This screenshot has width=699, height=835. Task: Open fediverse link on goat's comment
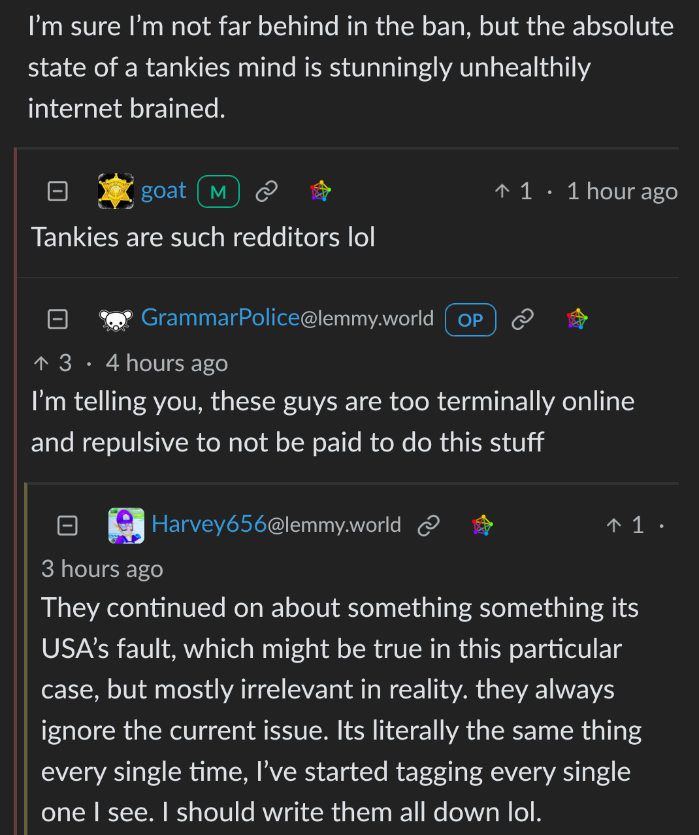(321, 191)
